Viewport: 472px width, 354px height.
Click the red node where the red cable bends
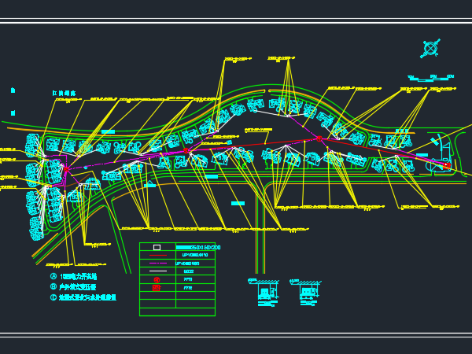[319, 138]
